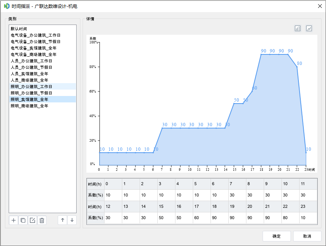
Task: Select 人员_办公建筑_节假日
Action: [42, 67]
